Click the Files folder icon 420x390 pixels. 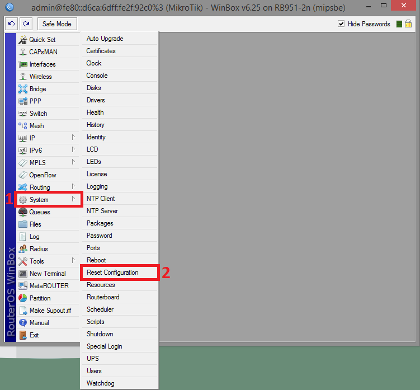(x=23, y=224)
